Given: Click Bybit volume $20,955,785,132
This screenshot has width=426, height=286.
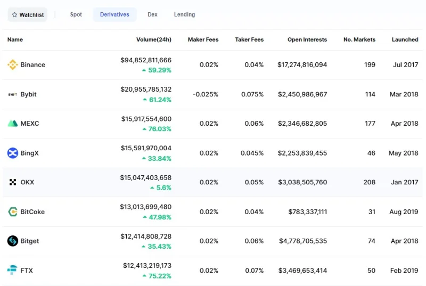Looking at the screenshot, I should pos(146,89).
